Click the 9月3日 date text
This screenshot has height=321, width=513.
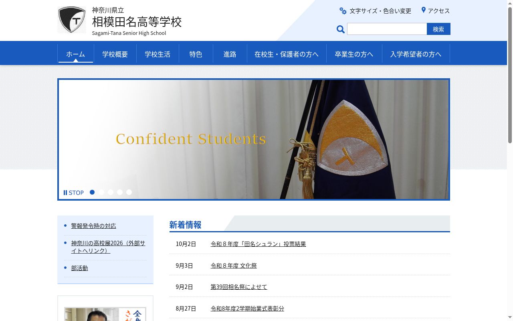[x=184, y=266]
